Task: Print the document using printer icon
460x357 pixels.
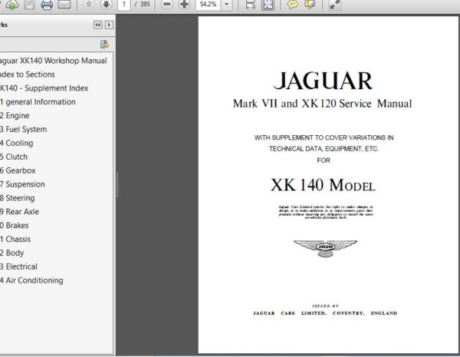Action: [47, 5]
